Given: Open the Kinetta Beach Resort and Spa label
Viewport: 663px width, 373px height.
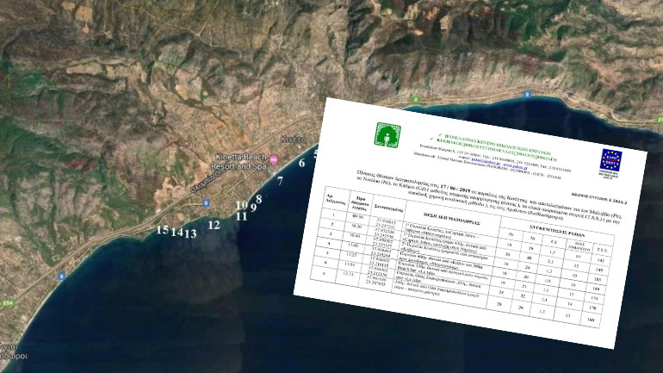Looking at the screenshot, I should click(241, 161).
